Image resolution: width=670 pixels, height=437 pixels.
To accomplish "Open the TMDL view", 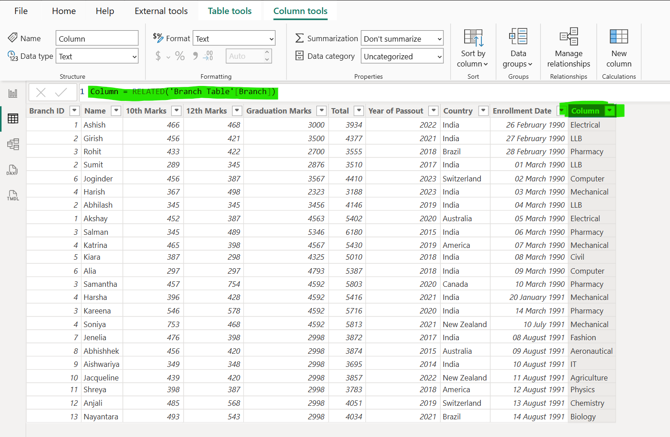I will tap(13, 195).
